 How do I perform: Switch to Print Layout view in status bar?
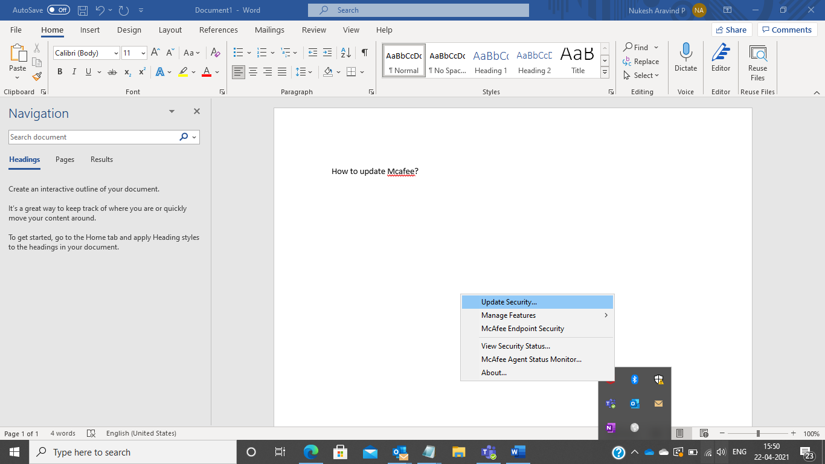680,433
